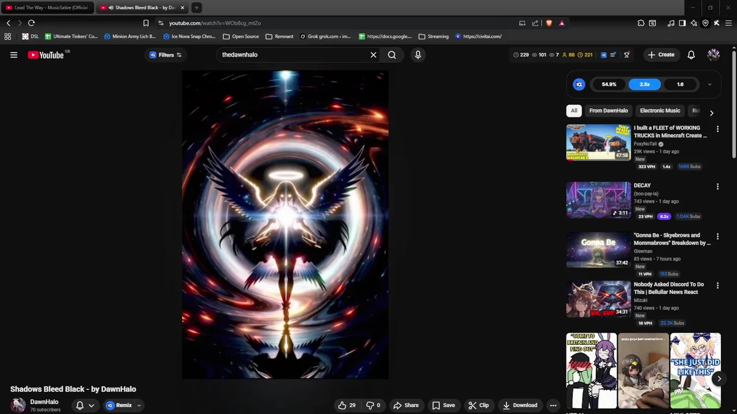The height and width of the screenshot is (414, 737).
Task: Toggle subscription notification bell for DawnHalo
Action: click(x=80, y=405)
